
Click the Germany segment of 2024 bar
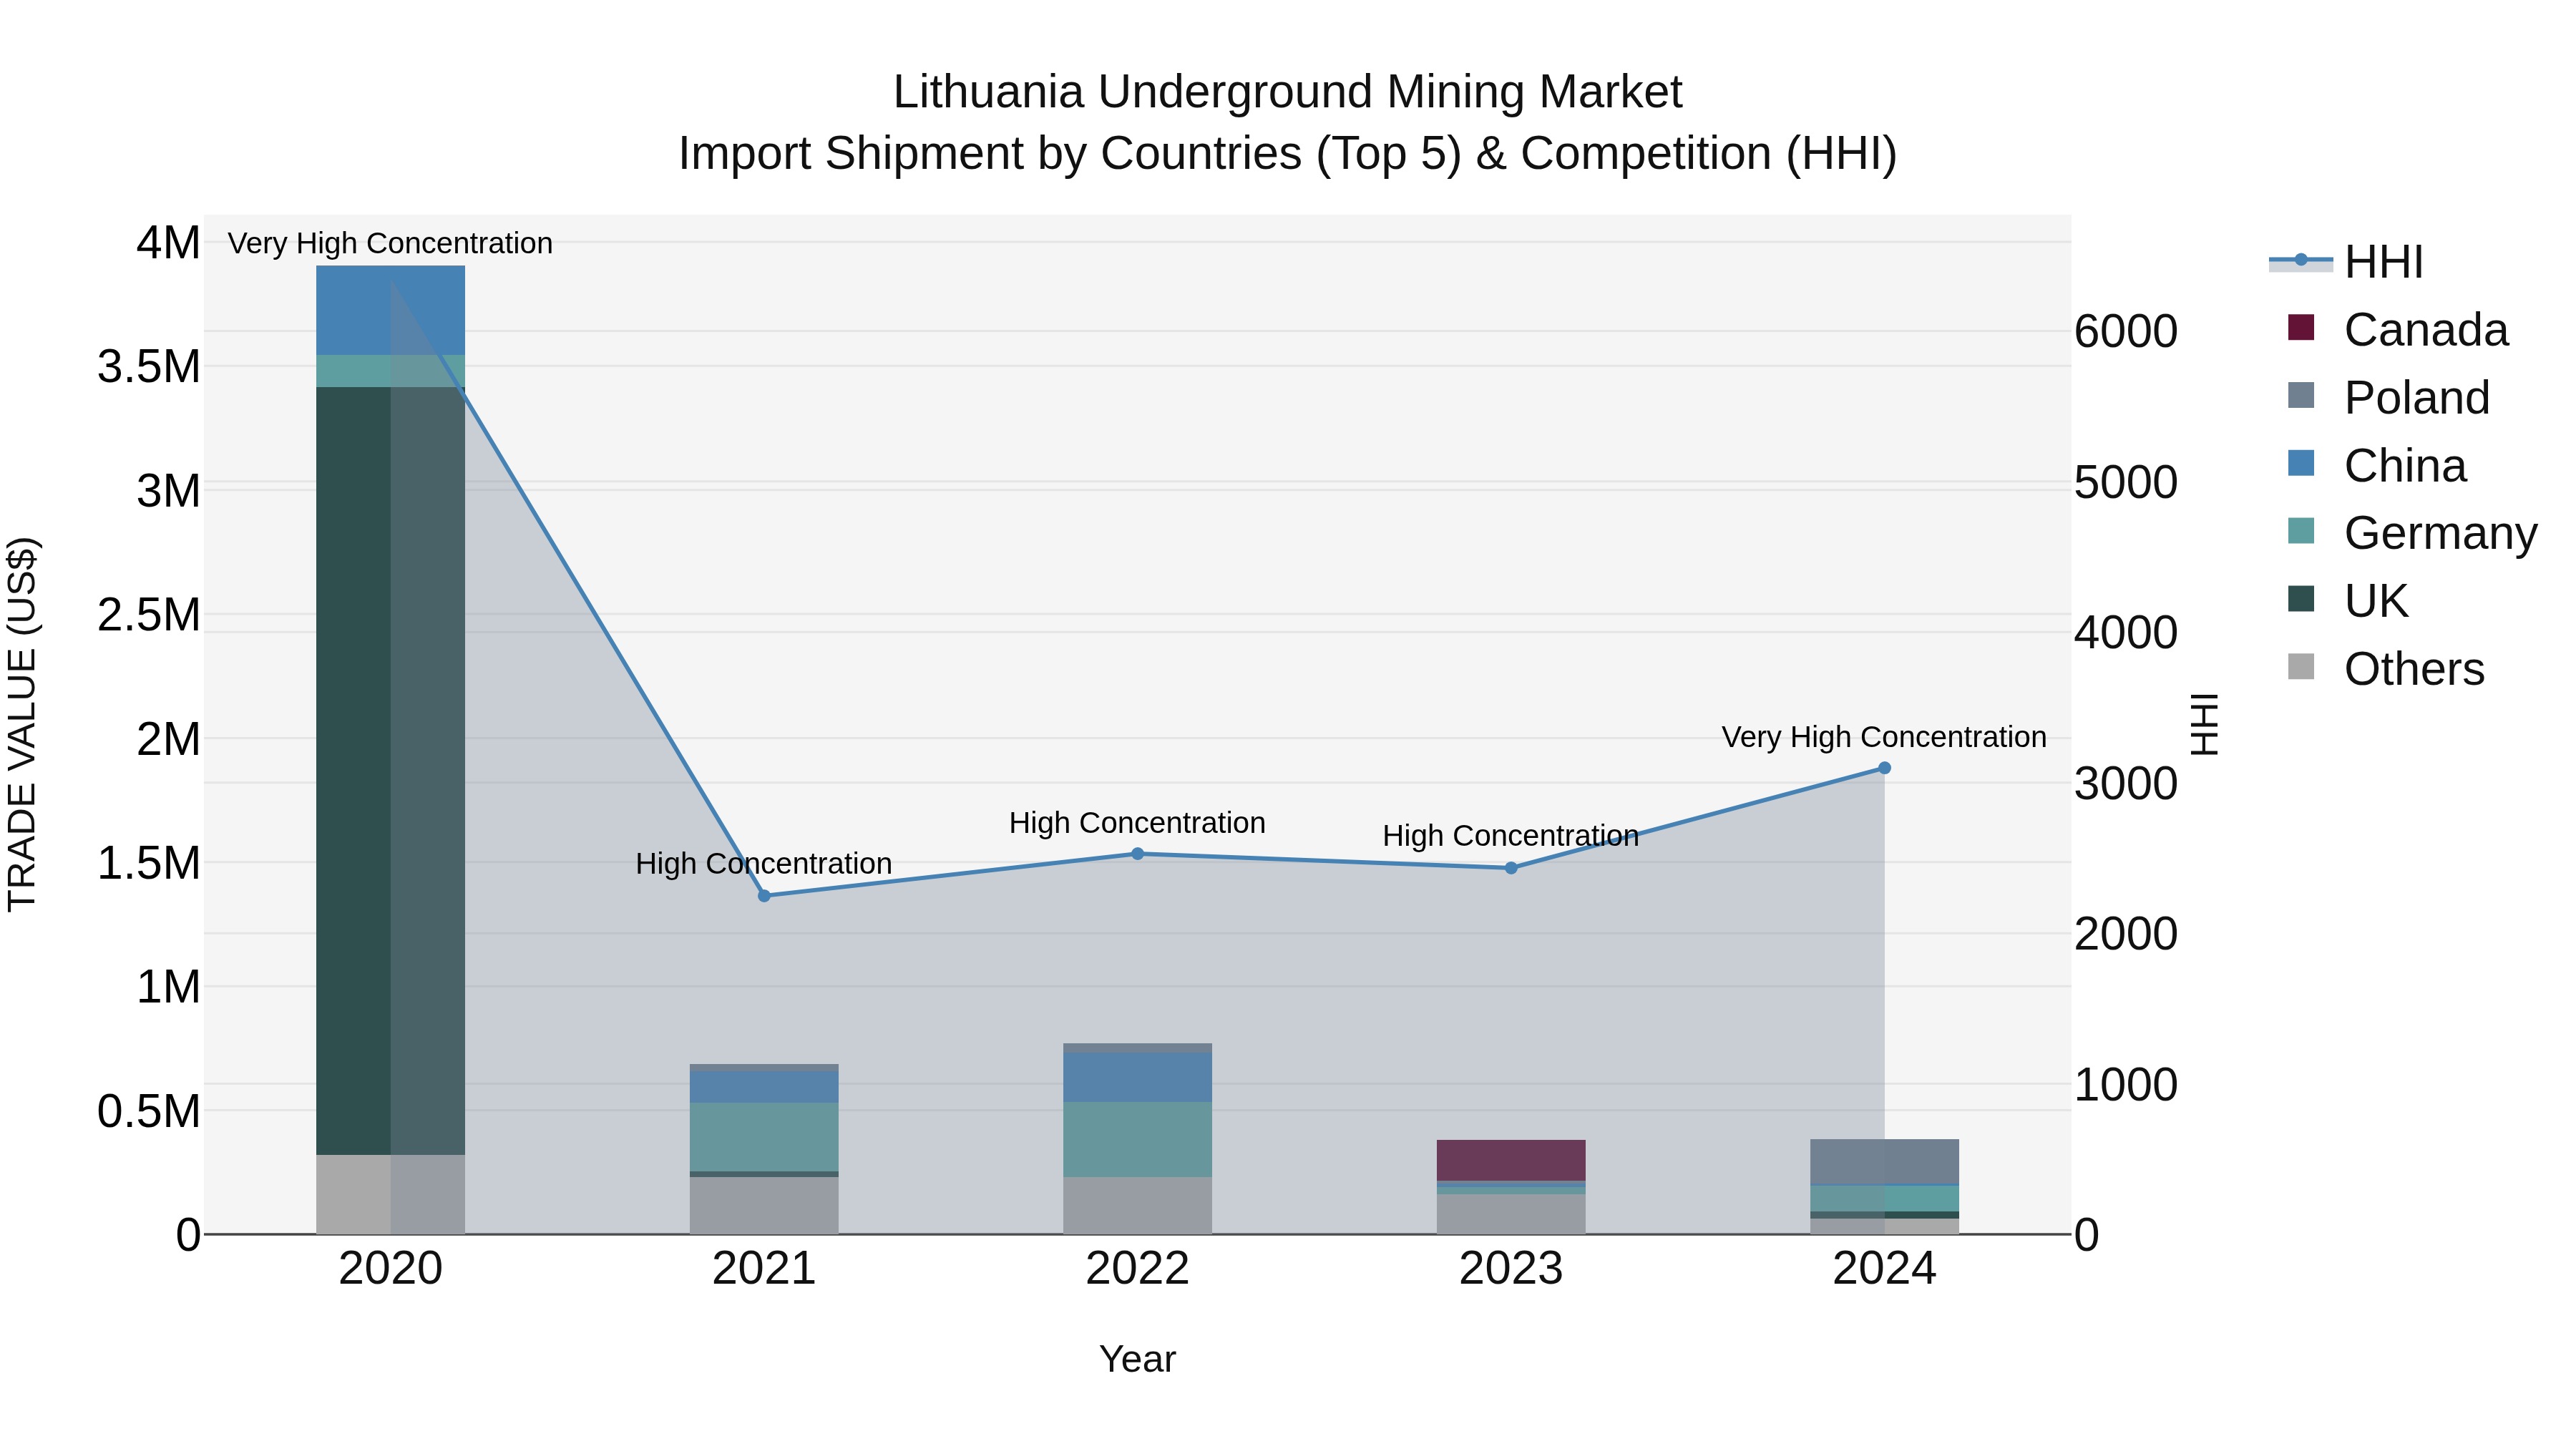(x=1884, y=1199)
